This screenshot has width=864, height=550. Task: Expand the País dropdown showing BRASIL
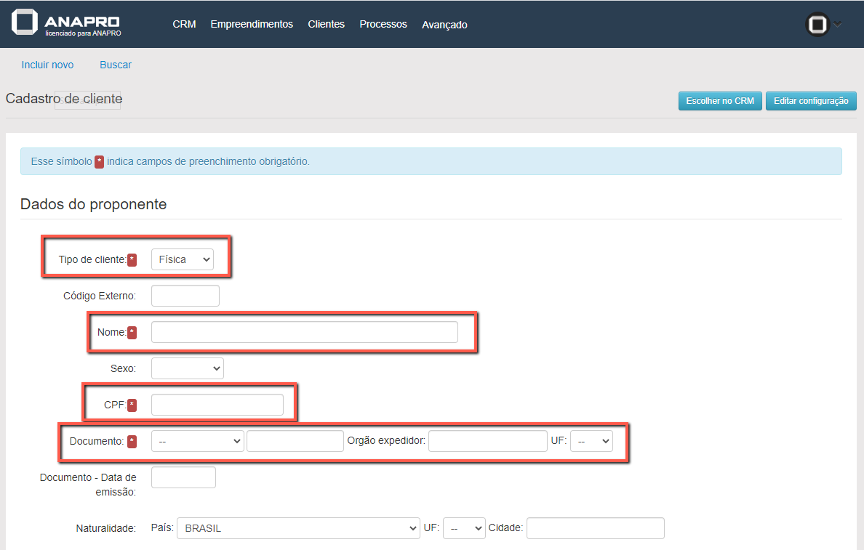pos(298,528)
